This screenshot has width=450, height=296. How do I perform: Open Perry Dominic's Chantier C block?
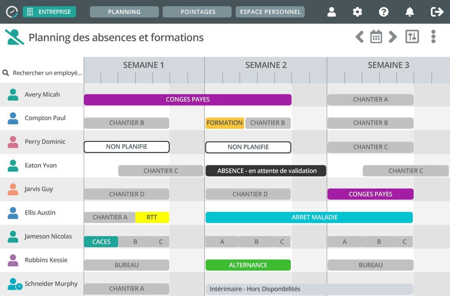[x=371, y=147]
